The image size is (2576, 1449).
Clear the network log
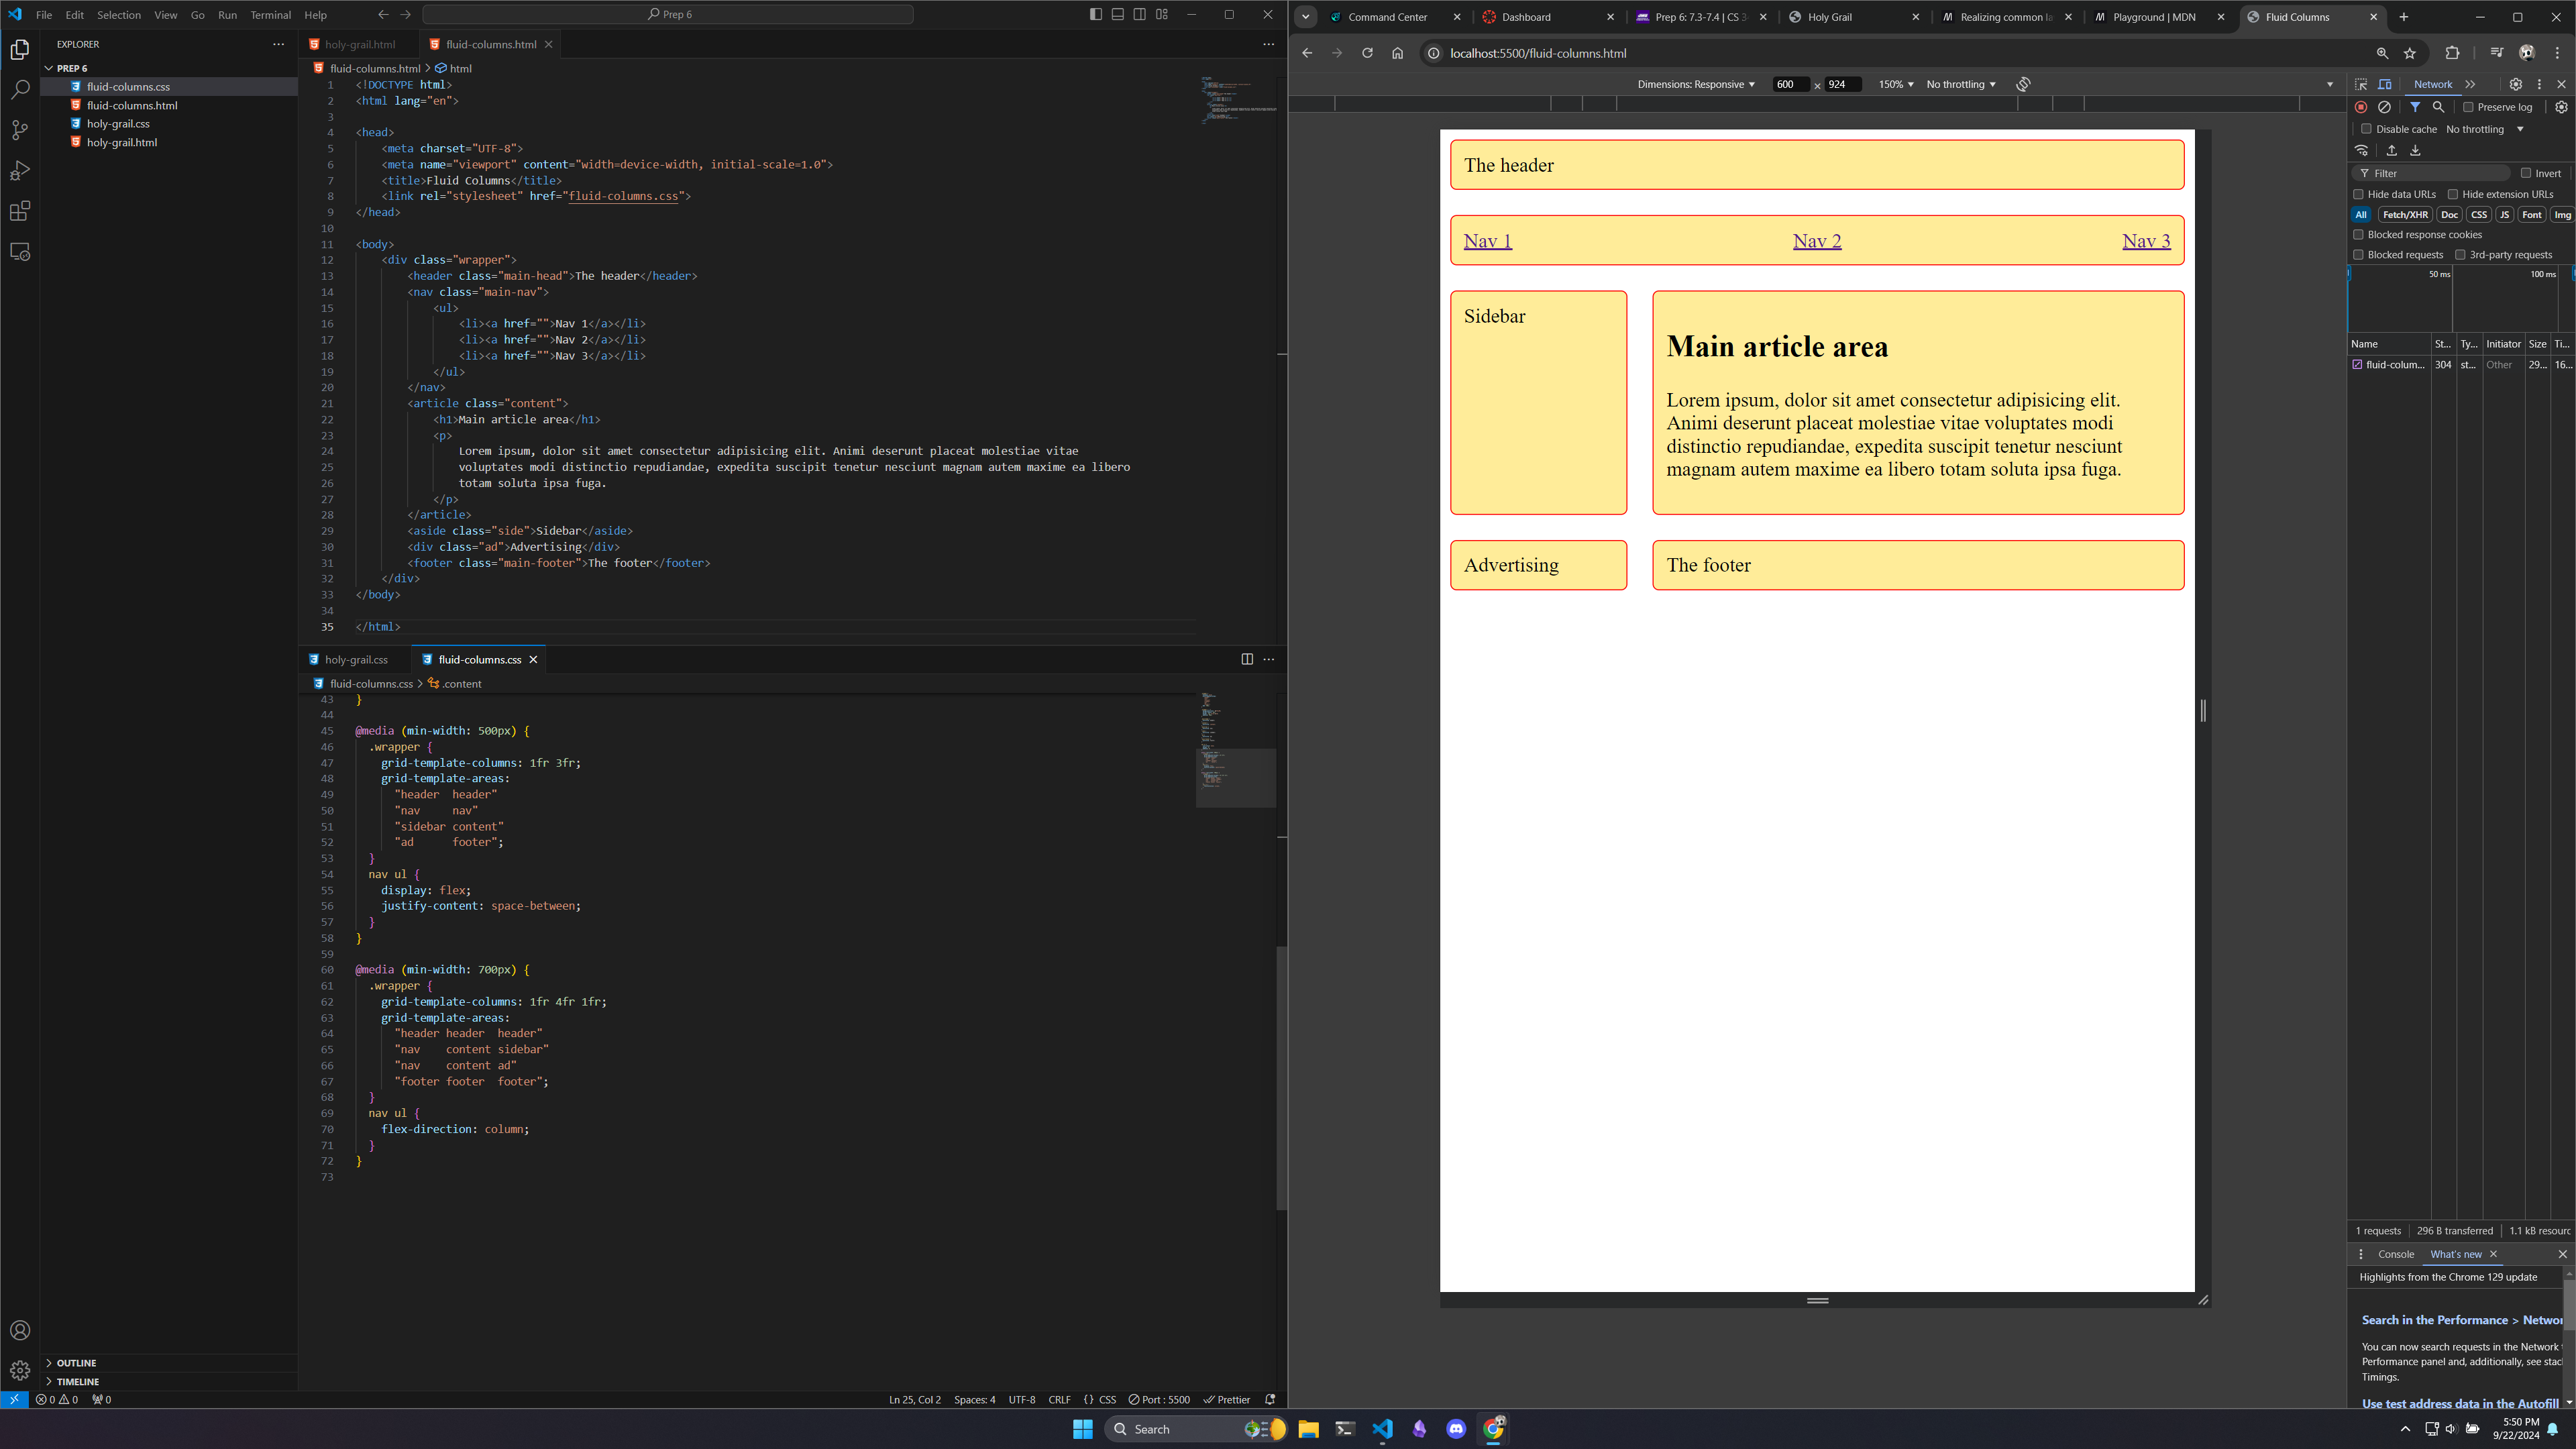pos(2384,107)
